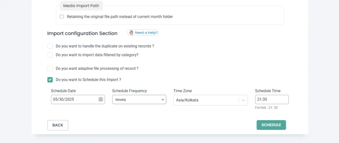
Task: Focus the Schedule Time field showing 21:30
Action: 271,100
